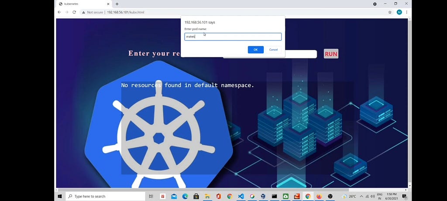Image resolution: width=447 pixels, height=201 pixels.
Task: Switch to the active Chrome taskbar icon
Action: [x=308, y=196]
